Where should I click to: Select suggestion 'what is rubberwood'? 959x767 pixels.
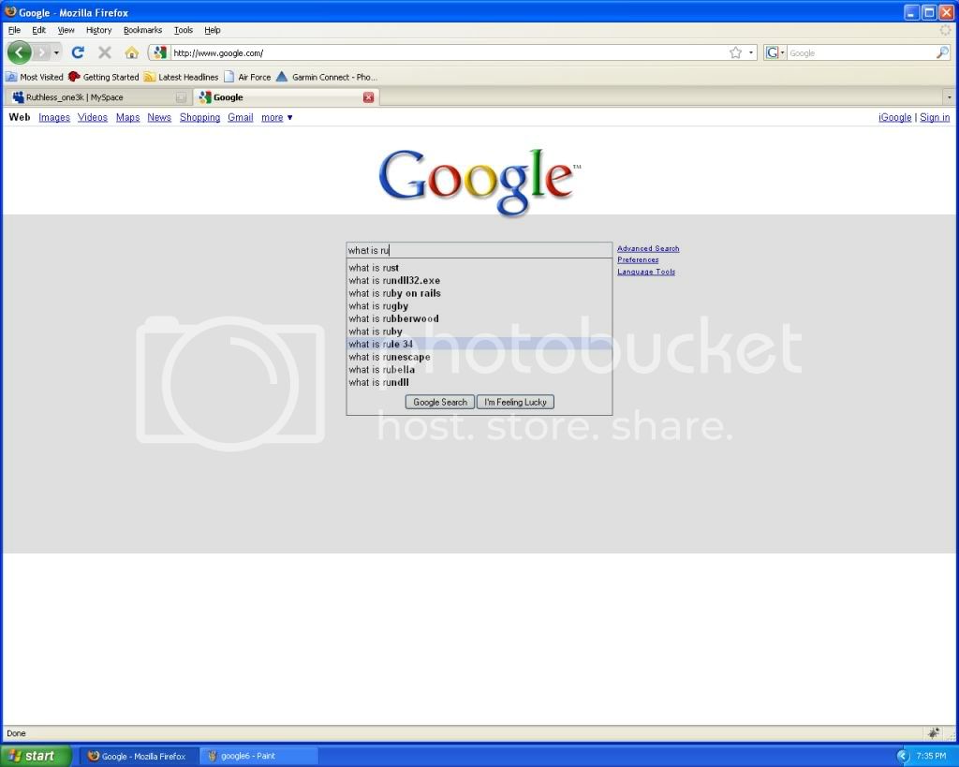click(479, 318)
